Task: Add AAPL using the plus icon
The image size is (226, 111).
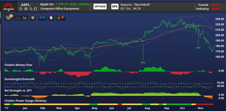Action: (26, 9)
